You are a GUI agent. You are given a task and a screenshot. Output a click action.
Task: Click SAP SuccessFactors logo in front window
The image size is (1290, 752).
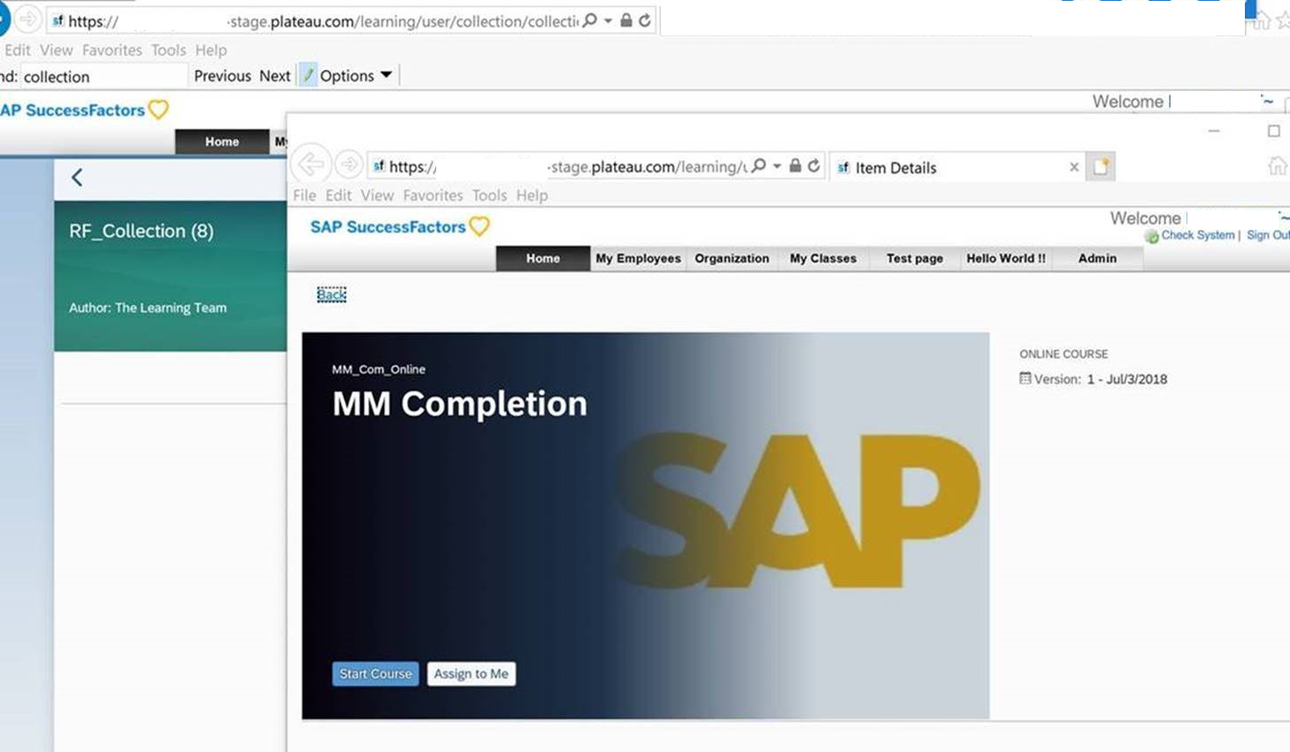(400, 227)
